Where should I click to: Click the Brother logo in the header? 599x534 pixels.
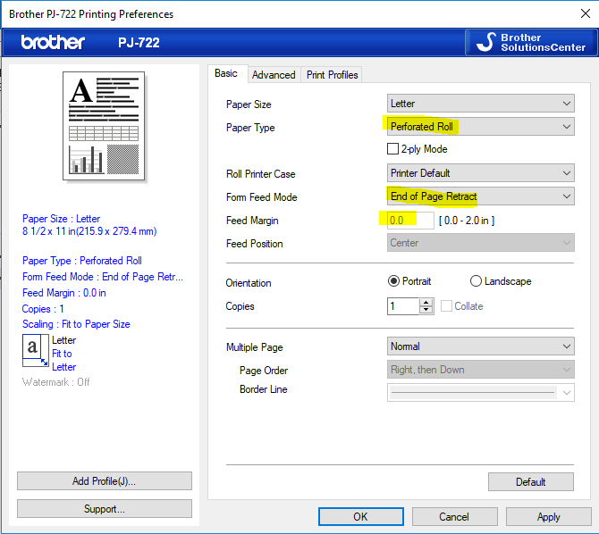[53, 42]
